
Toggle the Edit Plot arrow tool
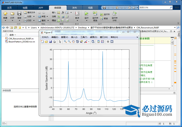(x=60, y=42)
